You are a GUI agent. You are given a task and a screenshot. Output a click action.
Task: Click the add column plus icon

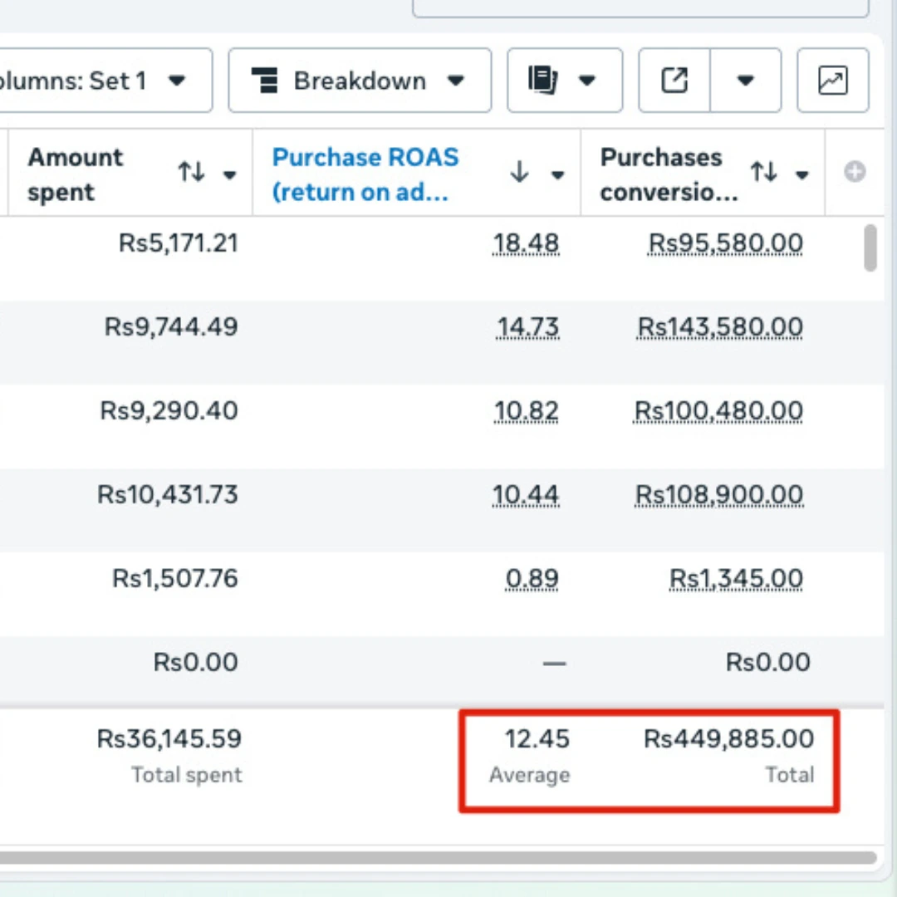(x=855, y=172)
